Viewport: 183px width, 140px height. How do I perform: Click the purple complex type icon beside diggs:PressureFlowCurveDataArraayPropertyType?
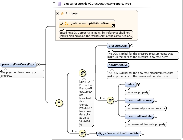pos(59,4)
